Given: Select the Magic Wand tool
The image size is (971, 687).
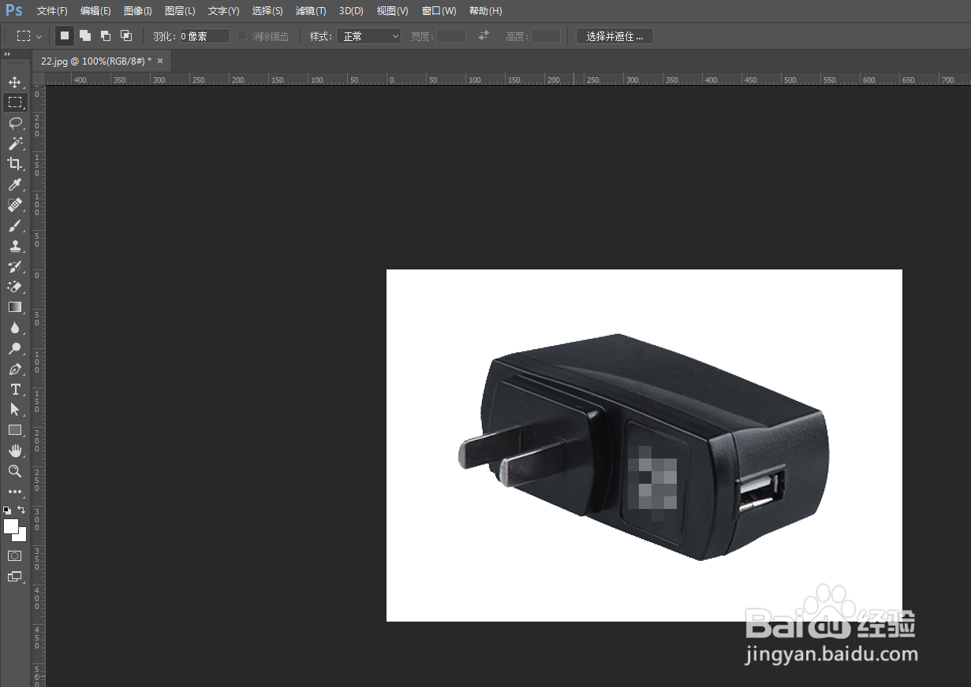Looking at the screenshot, I should coord(14,143).
